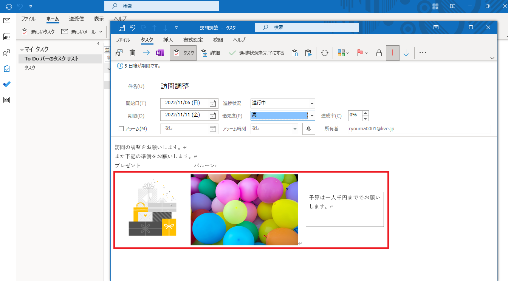
Task: Enable the アラーム(M) checkbox
Action: tap(121, 129)
